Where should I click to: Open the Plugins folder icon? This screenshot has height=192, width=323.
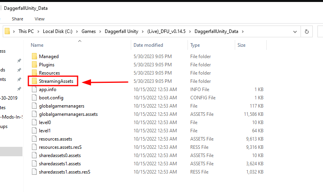(x=34, y=64)
